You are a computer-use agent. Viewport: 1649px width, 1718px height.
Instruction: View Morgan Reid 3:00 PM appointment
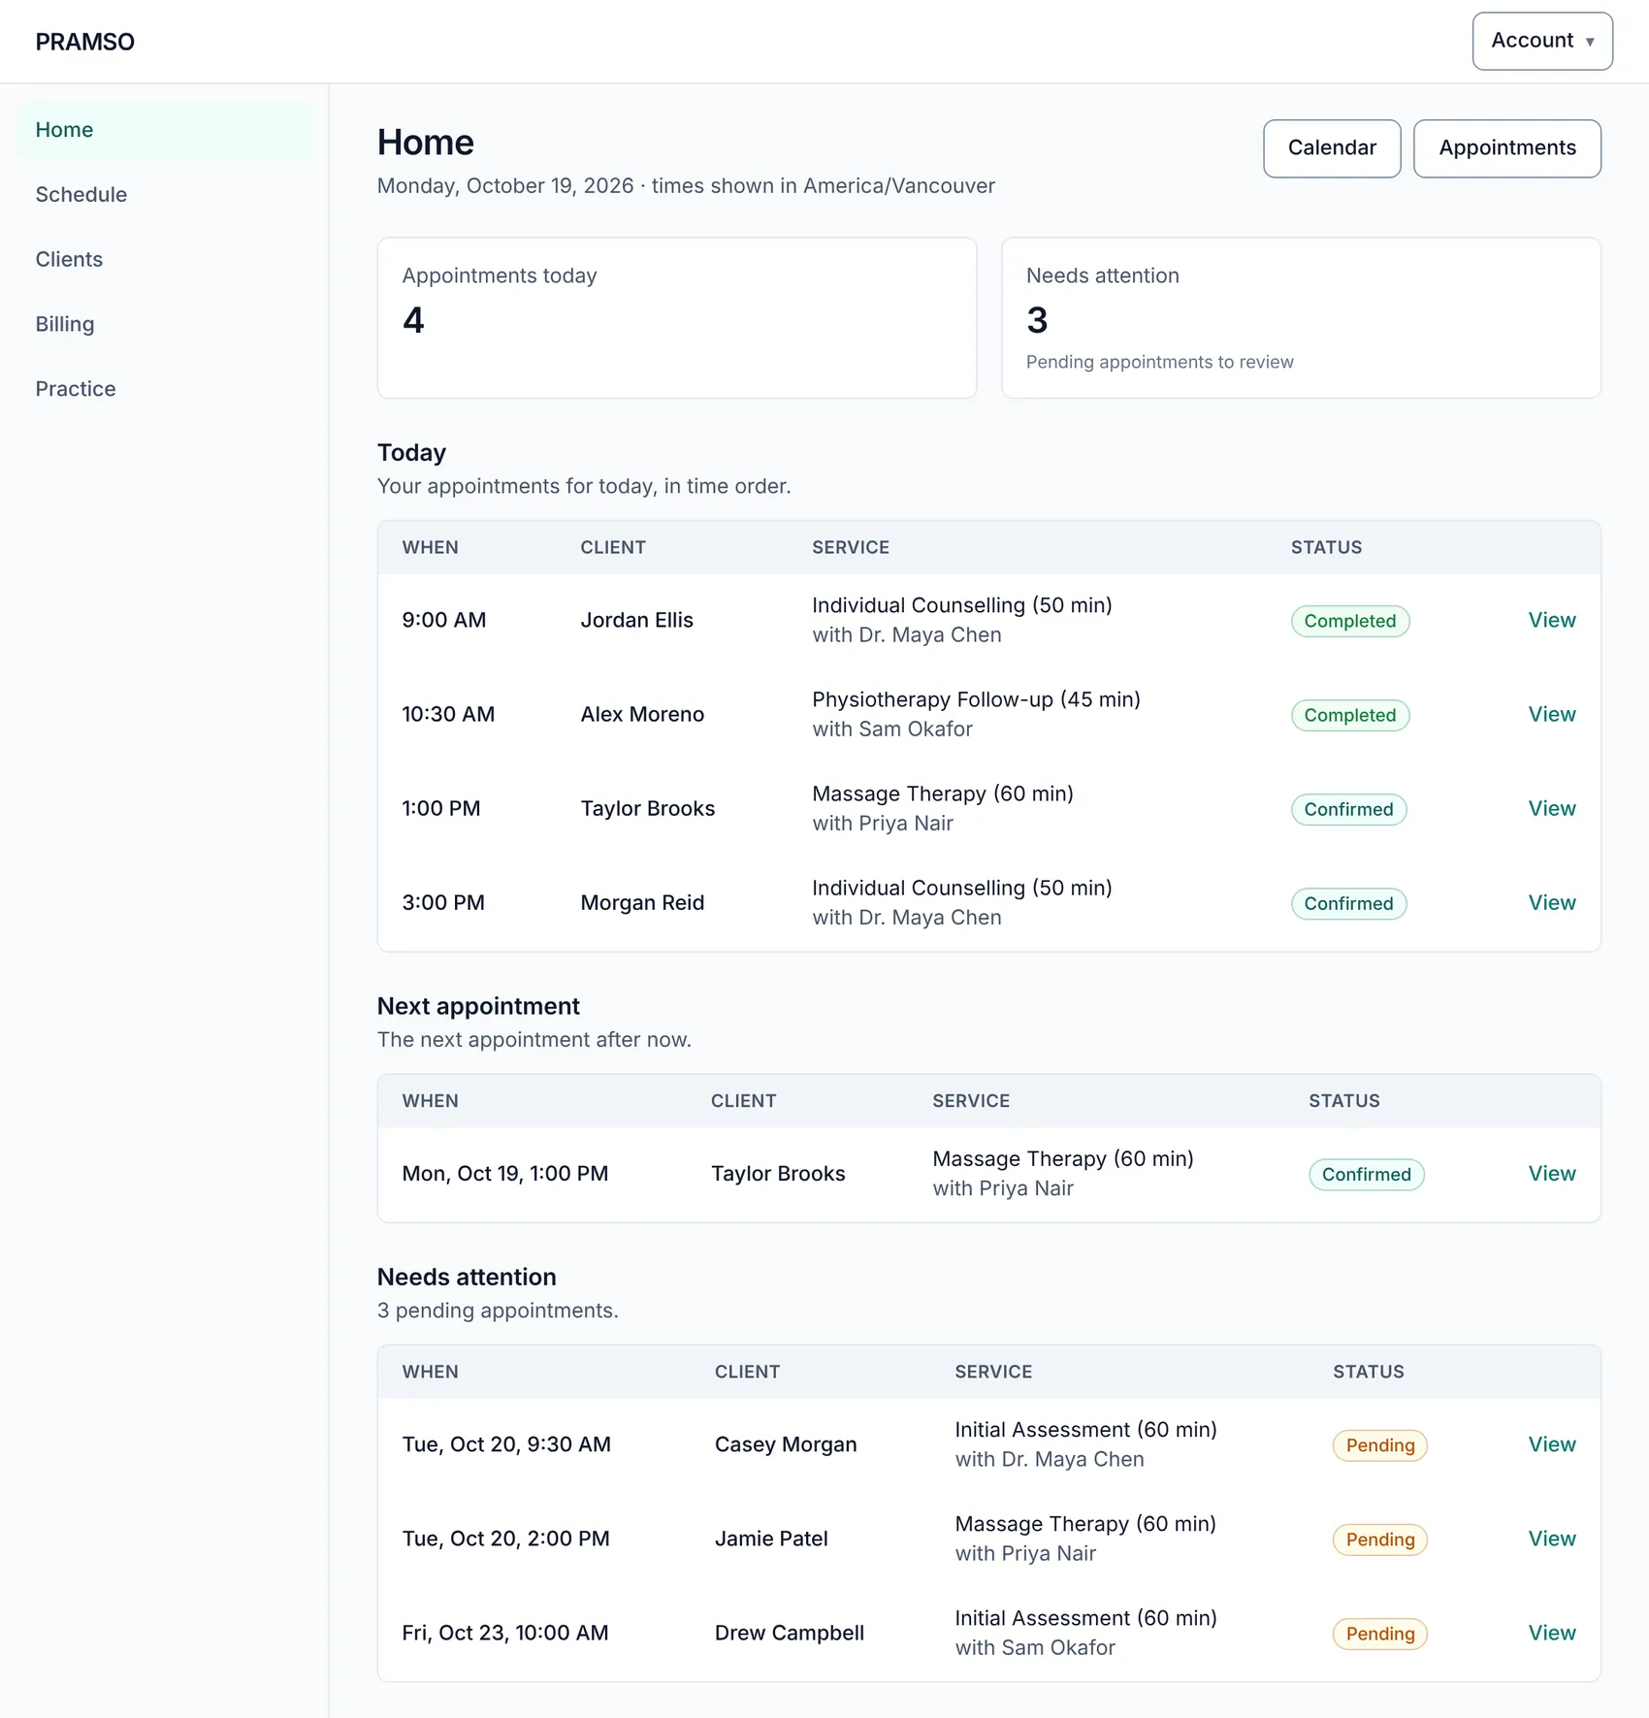(1551, 902)
